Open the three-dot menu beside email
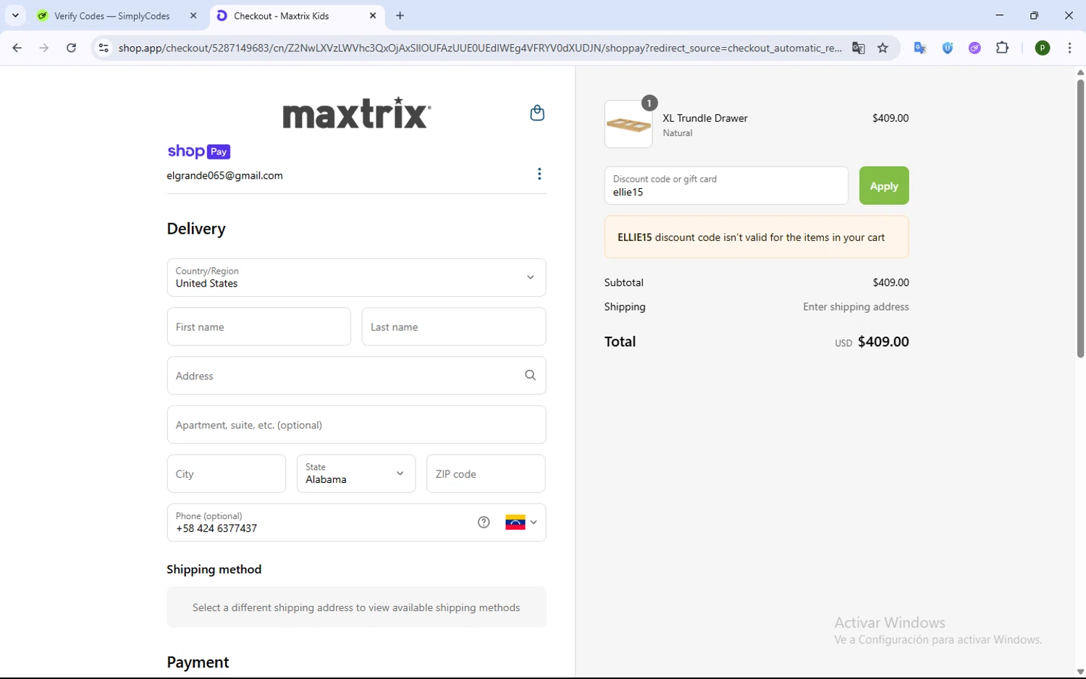1086x679 pixels. 539,174
